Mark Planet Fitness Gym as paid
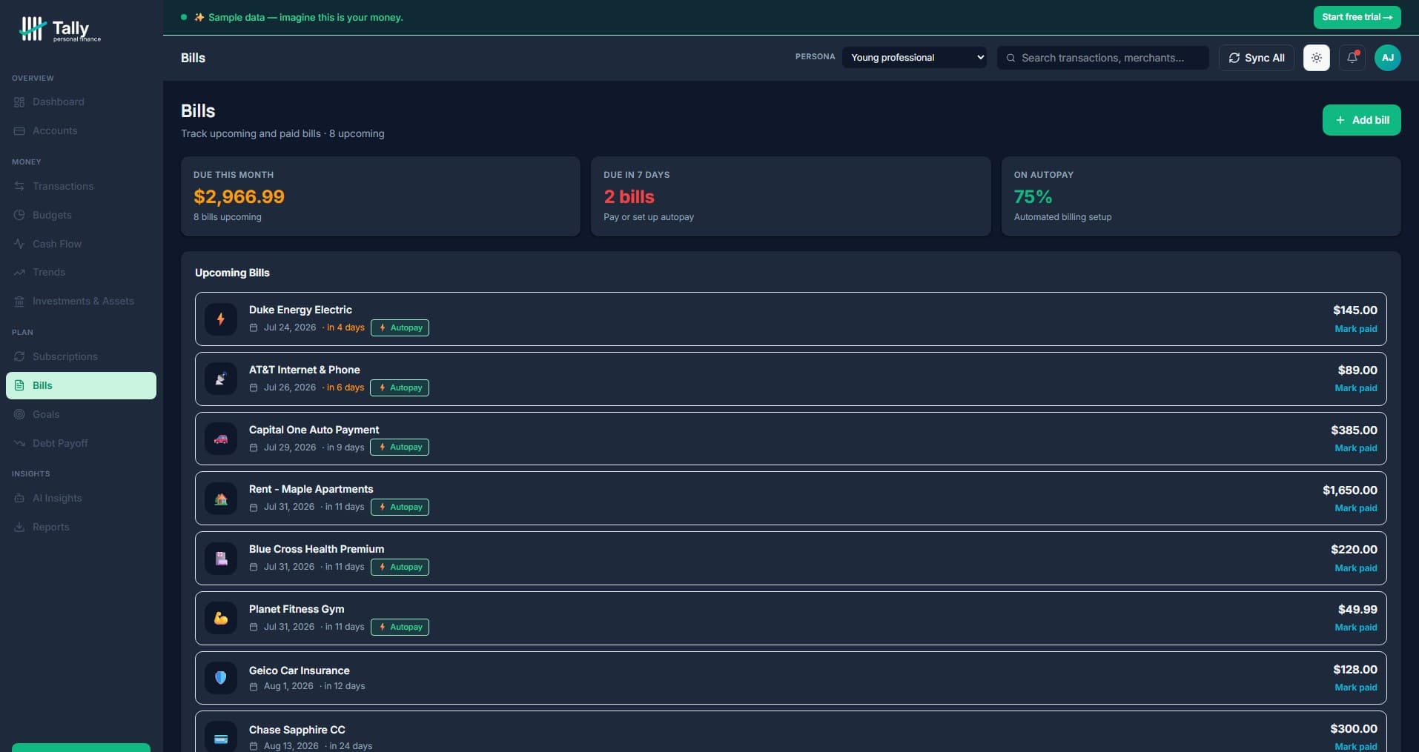Image resolution: width=1419 pixels, height=752 pixels. [1355, 628]
